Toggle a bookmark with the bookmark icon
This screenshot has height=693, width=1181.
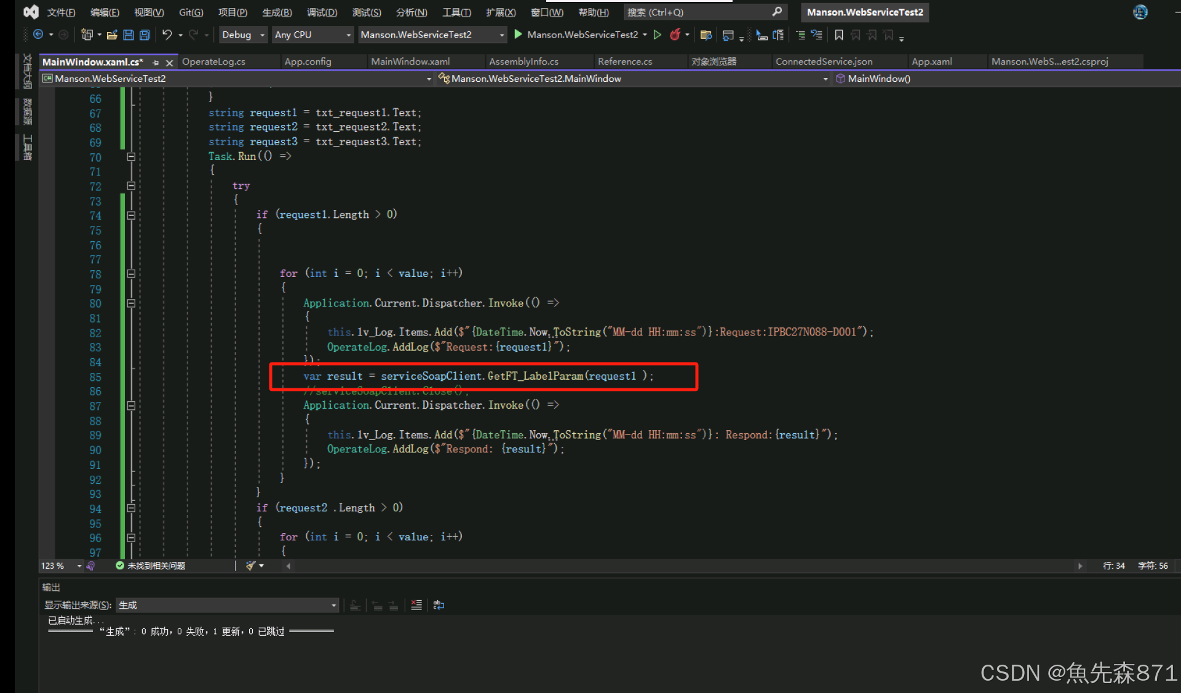(838, 35)
